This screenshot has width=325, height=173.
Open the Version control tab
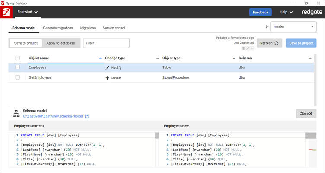(114, 28)
